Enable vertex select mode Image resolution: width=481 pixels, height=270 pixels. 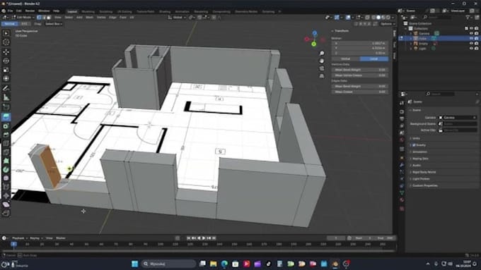pos(39,18)
